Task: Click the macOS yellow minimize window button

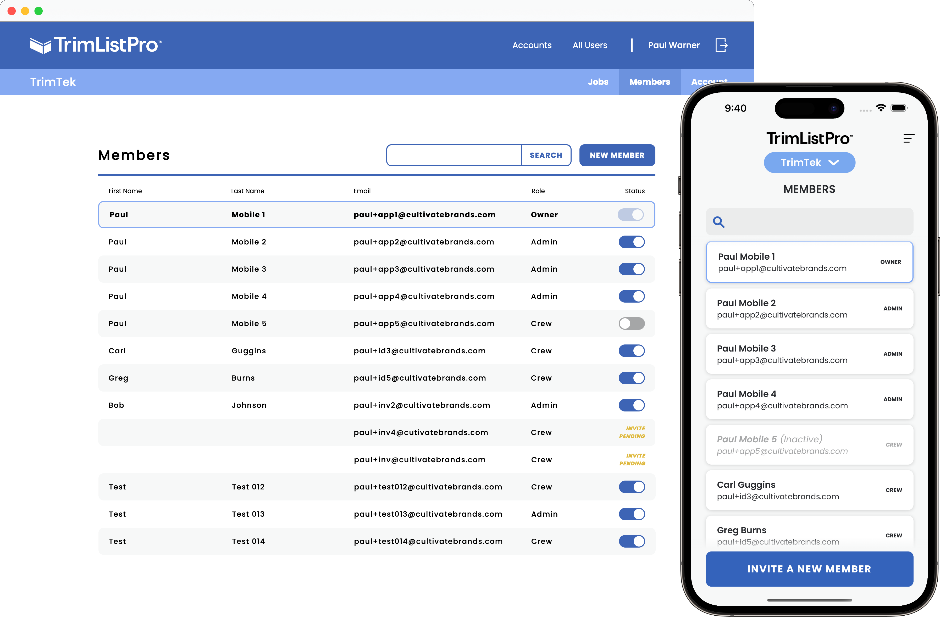Action: [x=25, y=11]
